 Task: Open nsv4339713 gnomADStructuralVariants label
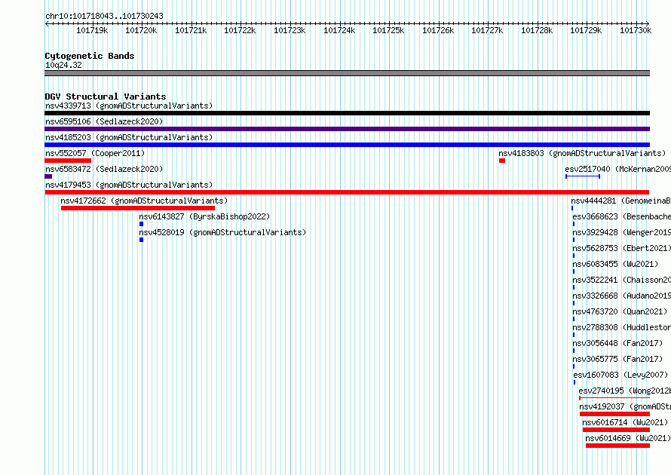click(129, 106)
